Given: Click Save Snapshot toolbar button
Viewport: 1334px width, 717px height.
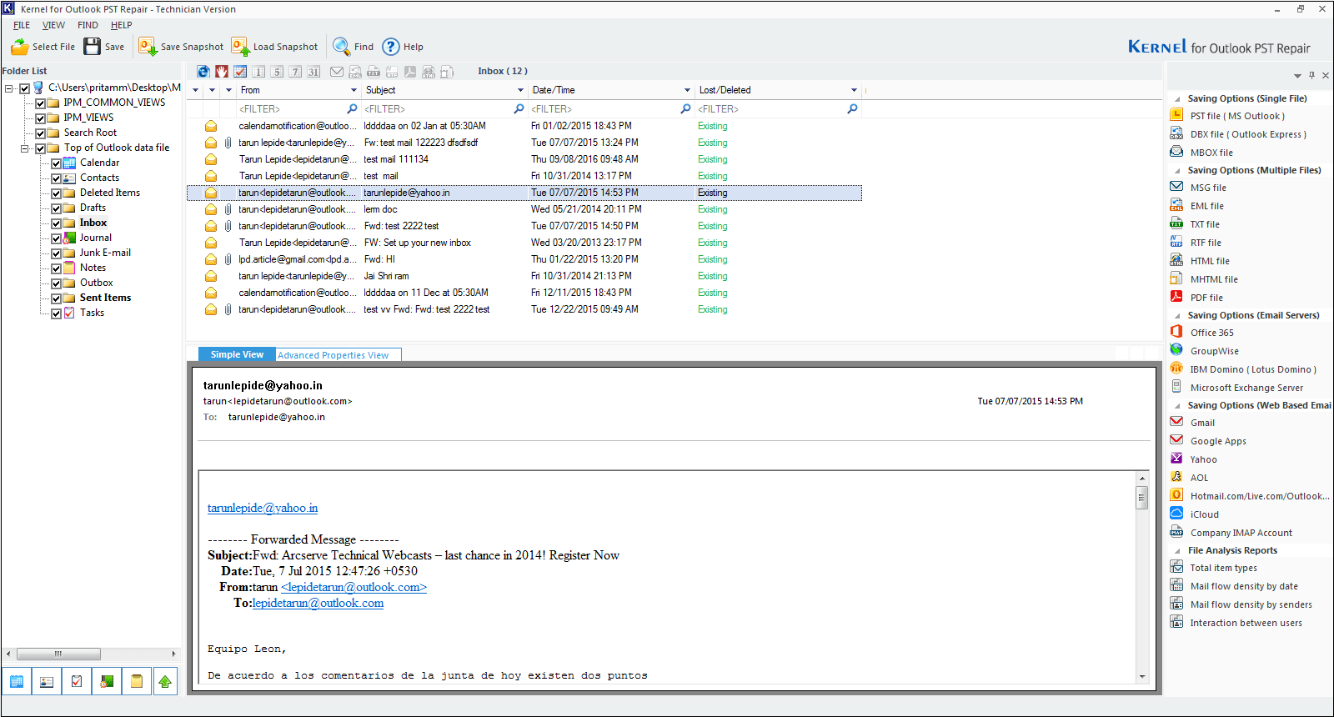Looking at the screenshot, I should click(x=181, y=47).
